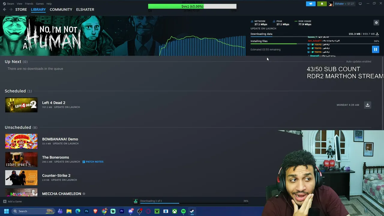Switch to OBS Studio in the taskbar
This screenshot has width=384, height=216.
coord(139,211)
